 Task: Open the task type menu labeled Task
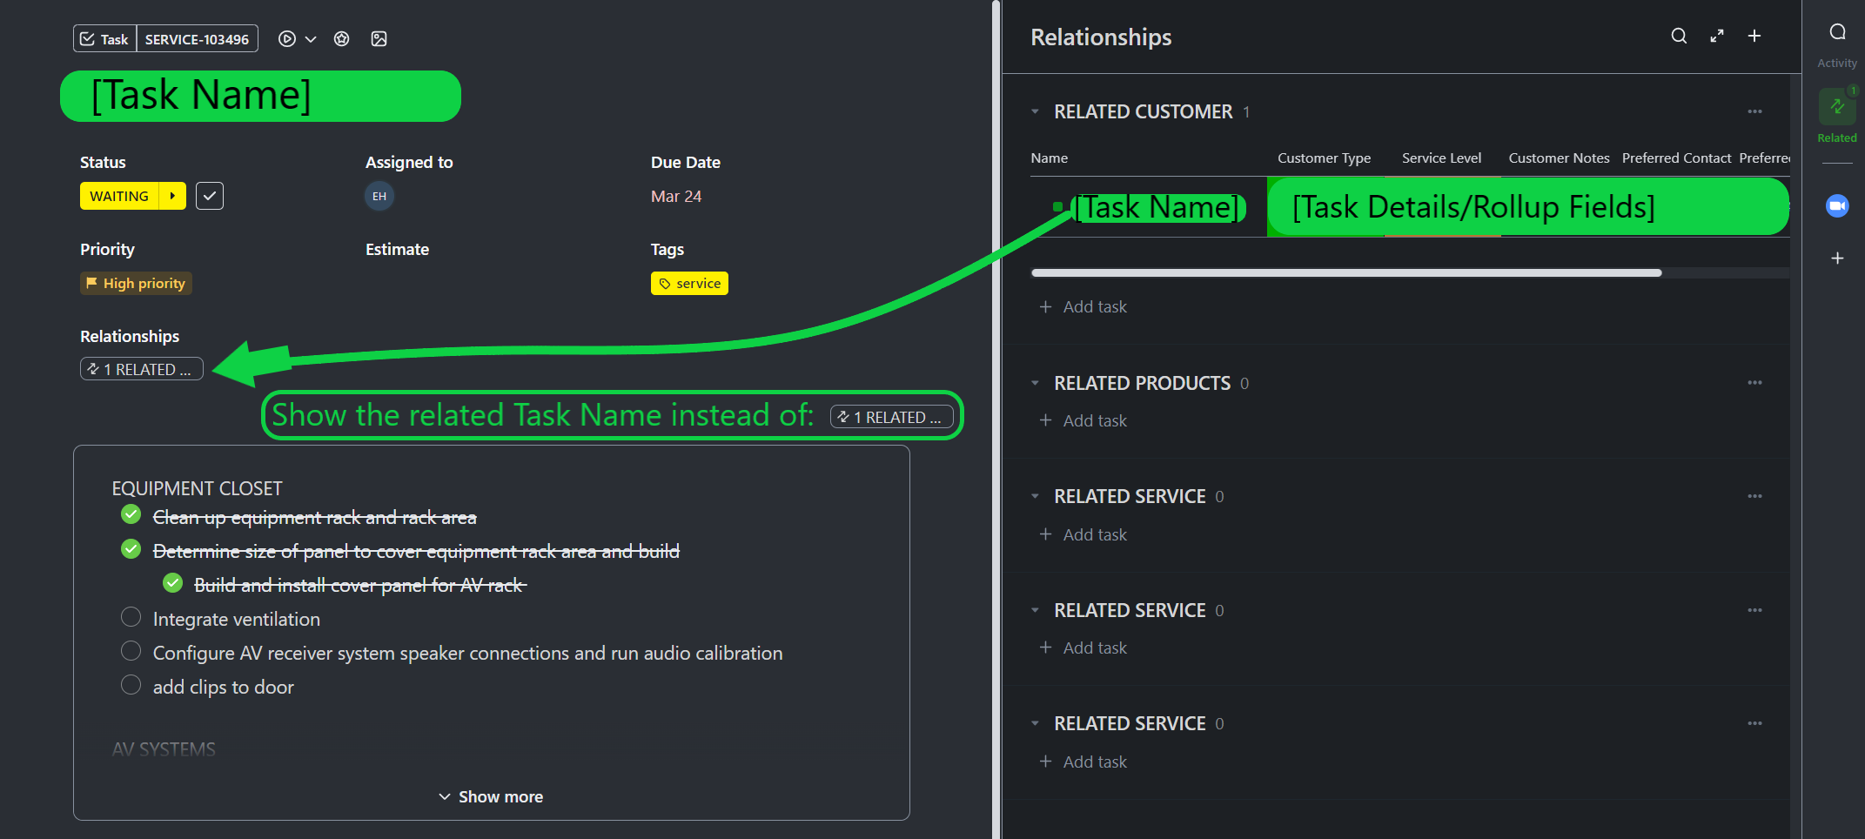104,38
